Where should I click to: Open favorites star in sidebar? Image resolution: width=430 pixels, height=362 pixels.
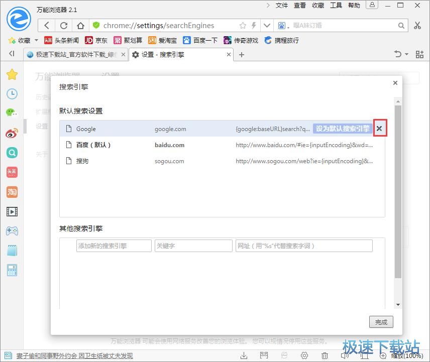coord(12,74)
